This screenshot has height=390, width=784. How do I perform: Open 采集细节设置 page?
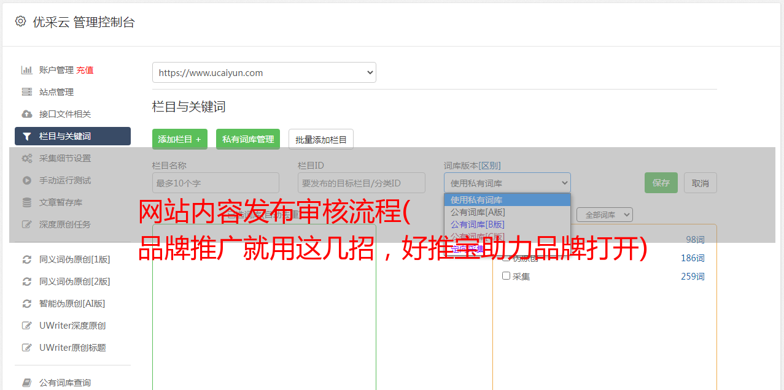(65, 158)
